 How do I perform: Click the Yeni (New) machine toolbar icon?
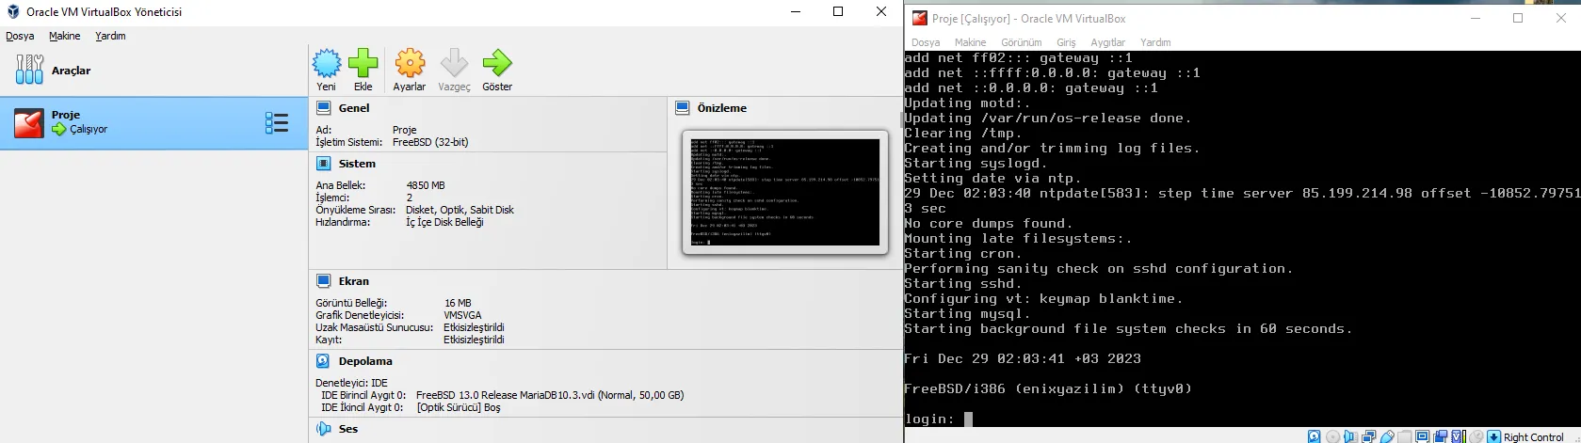pyautogui.click(x=327, y=64)
